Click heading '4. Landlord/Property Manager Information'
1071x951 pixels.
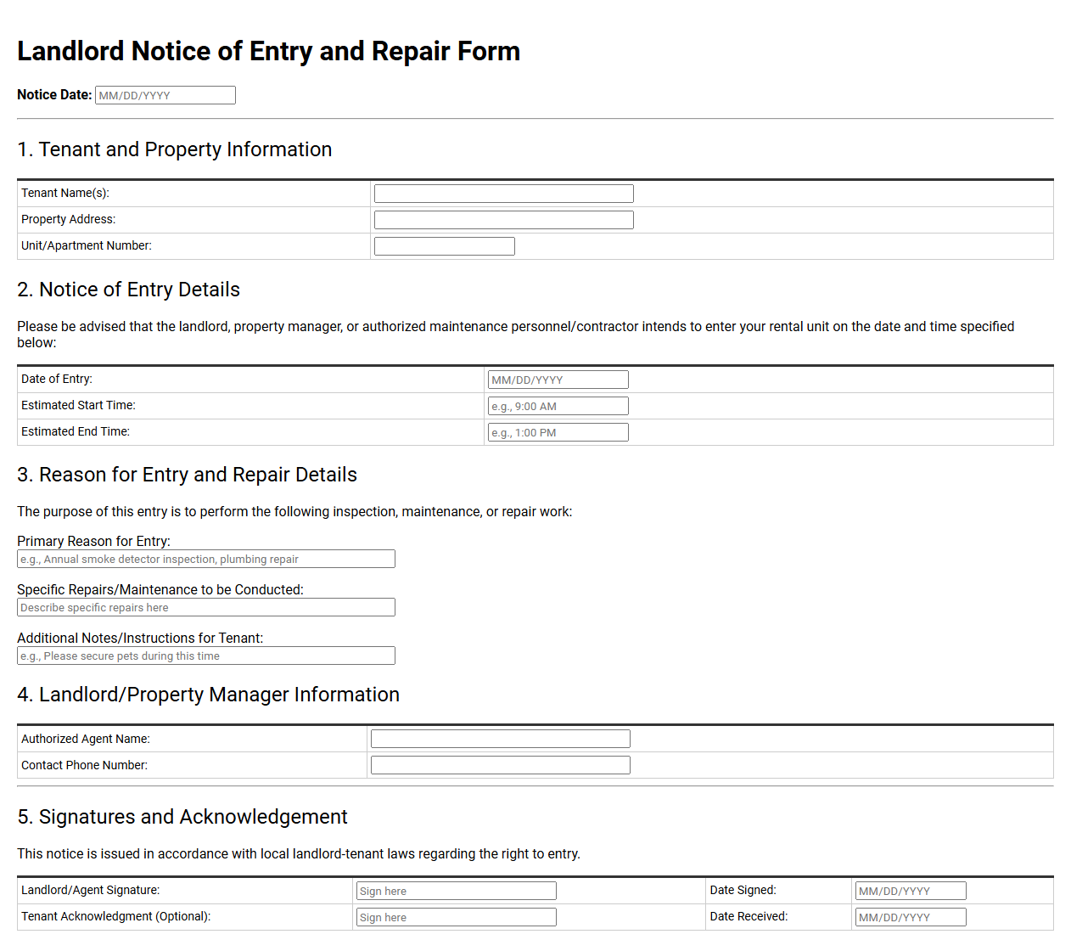(208, 695)
